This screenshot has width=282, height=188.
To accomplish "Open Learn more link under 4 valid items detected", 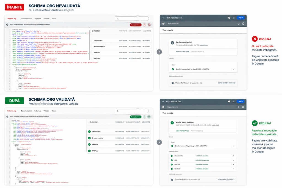I will click(x=215, y=125).
